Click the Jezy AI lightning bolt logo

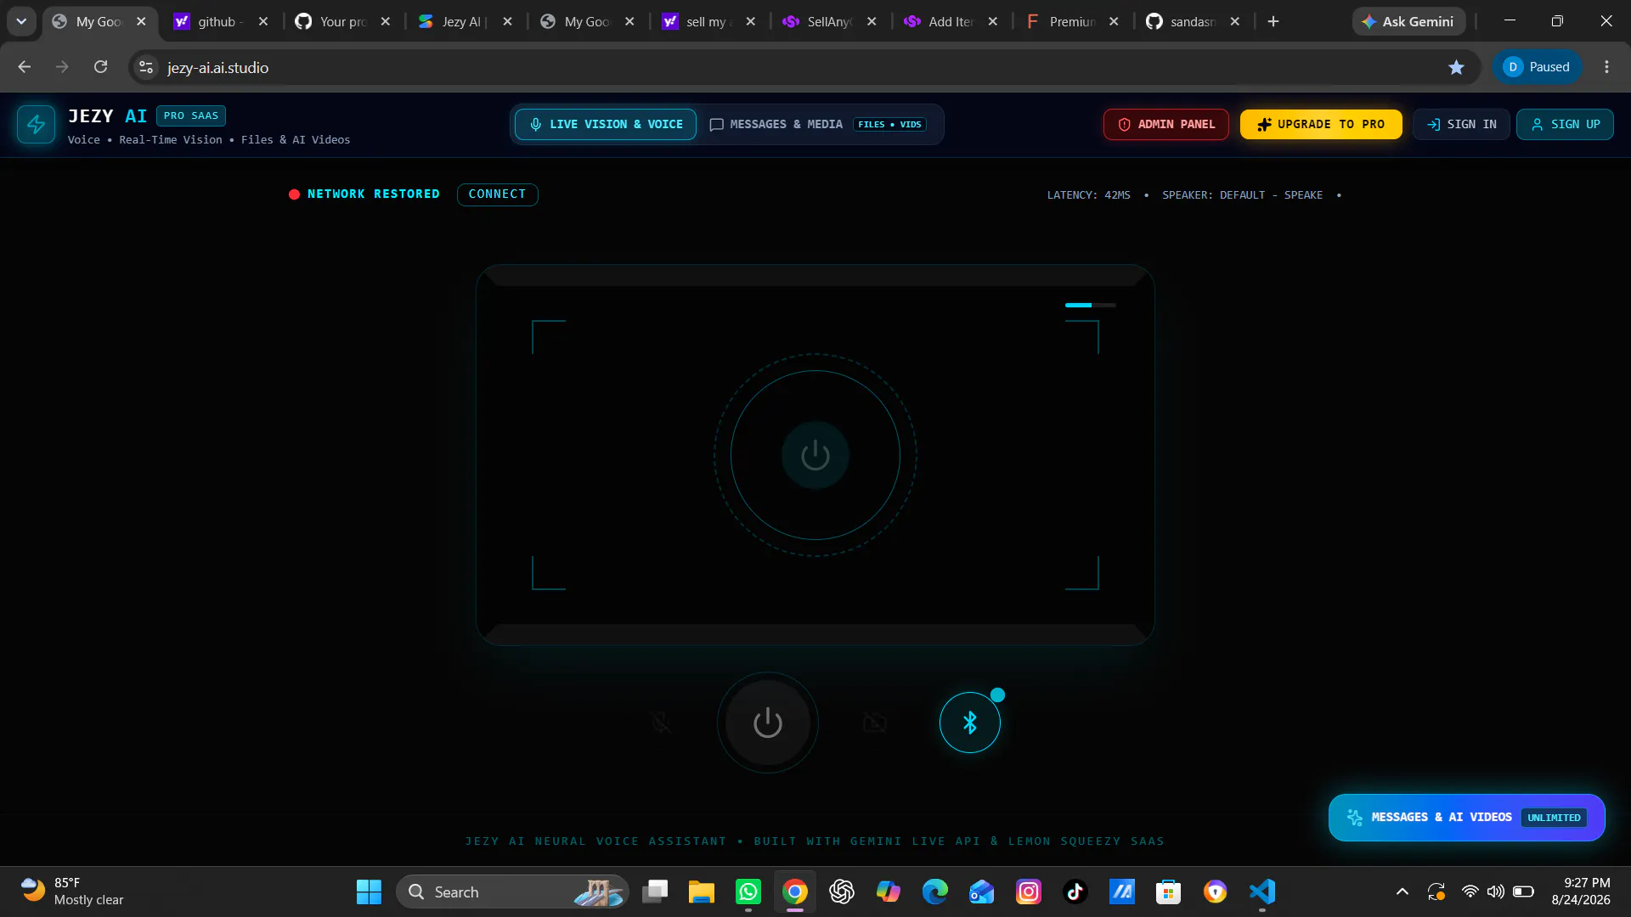tap(36, 125)
